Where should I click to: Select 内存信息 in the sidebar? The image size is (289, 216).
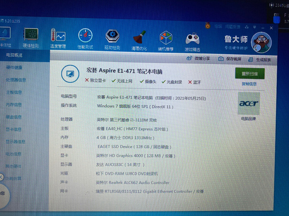[14, 105]
